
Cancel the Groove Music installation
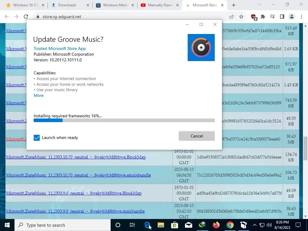[x=197, y=136]
